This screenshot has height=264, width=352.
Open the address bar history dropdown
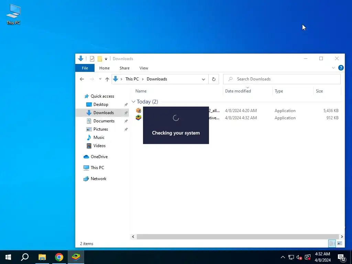203,79
